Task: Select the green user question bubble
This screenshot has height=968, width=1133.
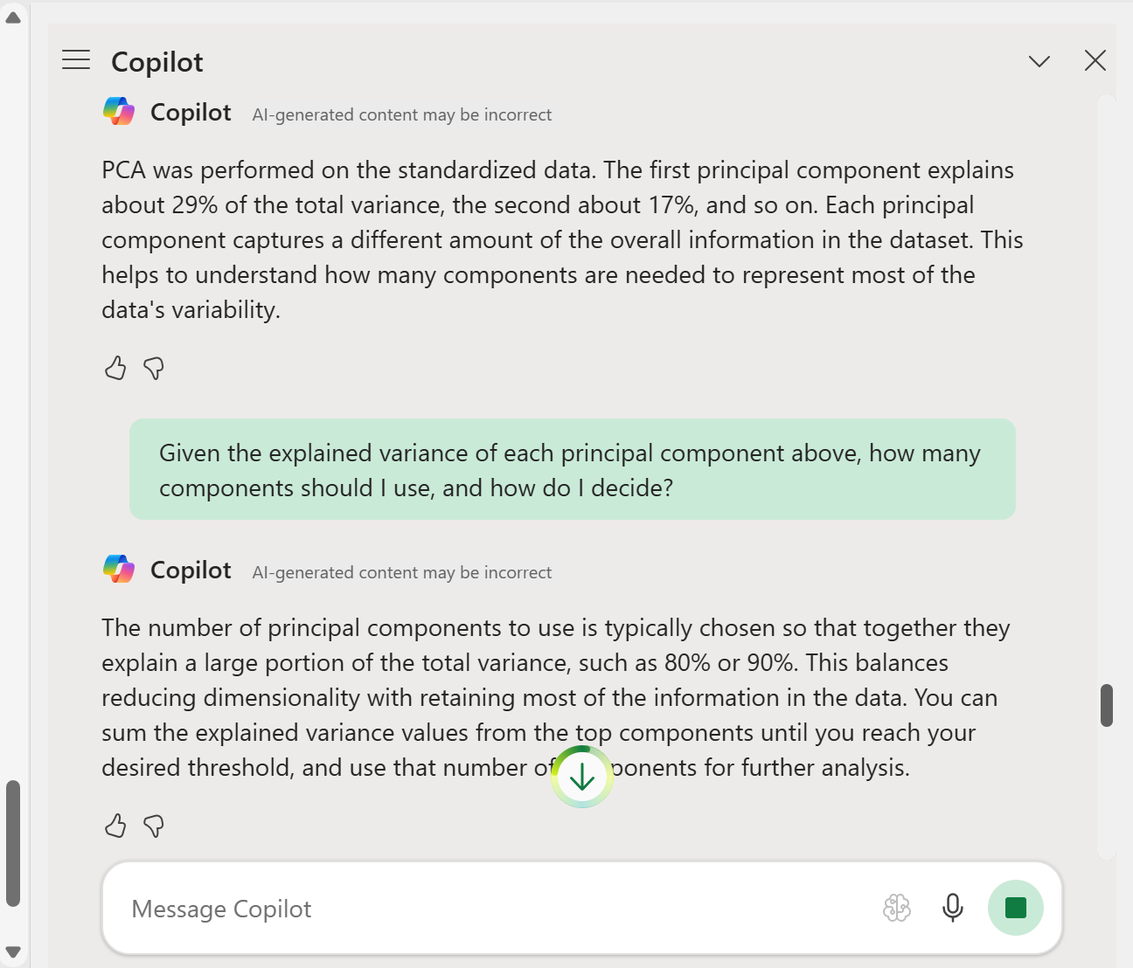Action: point(572,469)
